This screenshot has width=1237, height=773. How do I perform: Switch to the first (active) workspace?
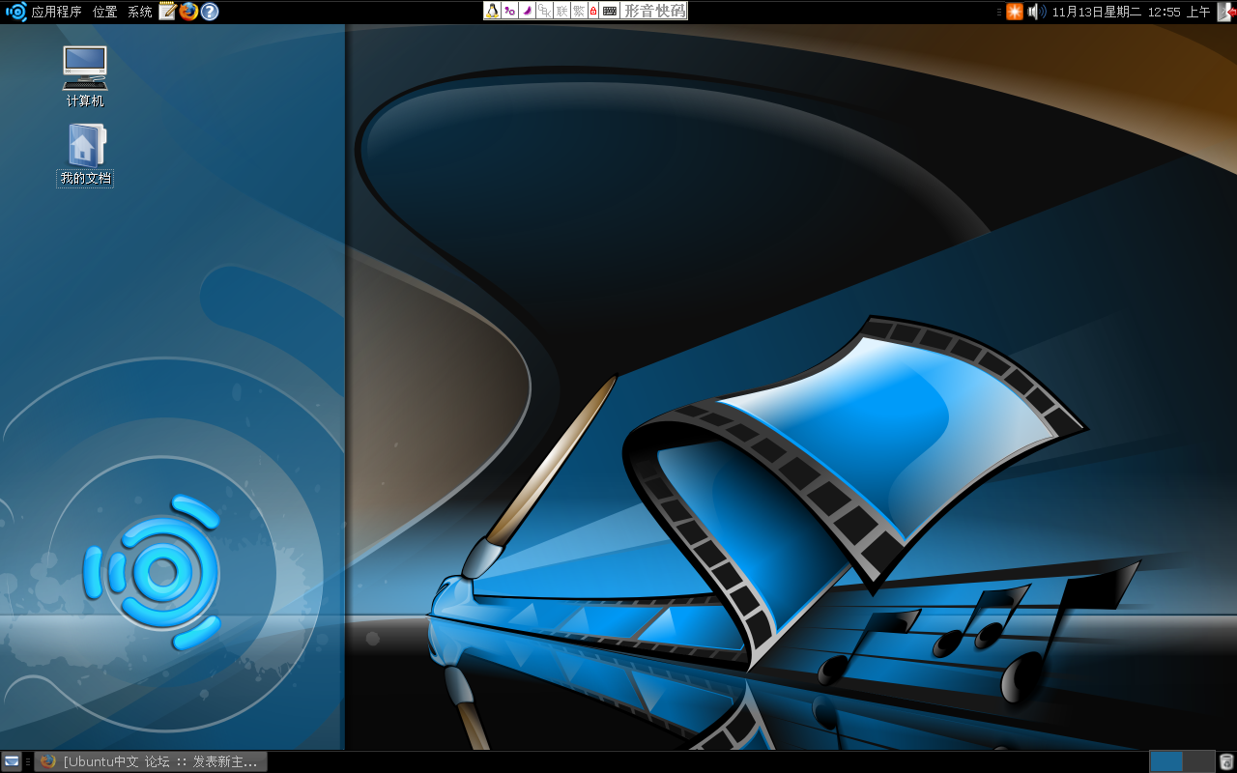click(x=1166, y=761)
